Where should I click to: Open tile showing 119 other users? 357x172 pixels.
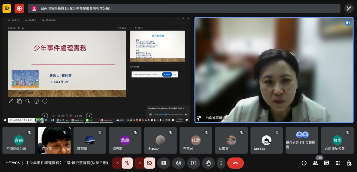(x=302, y=140)
